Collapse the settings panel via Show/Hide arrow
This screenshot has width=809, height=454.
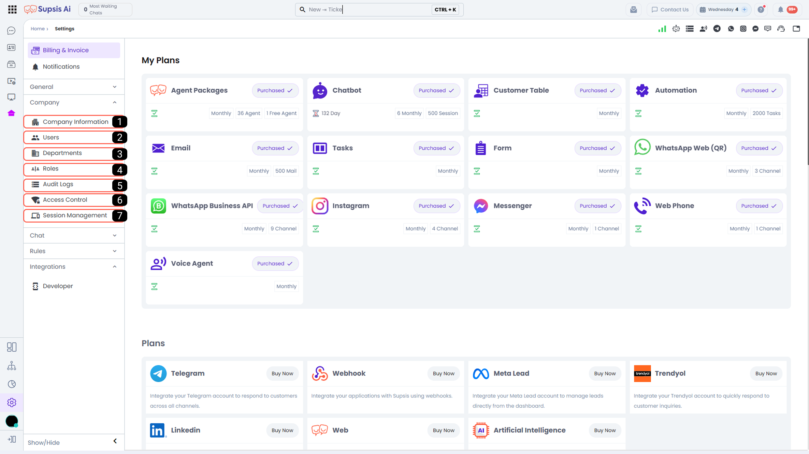click(x=115, y=441)
